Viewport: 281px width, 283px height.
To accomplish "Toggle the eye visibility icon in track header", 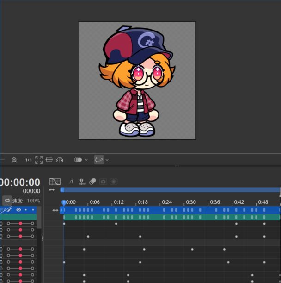I will (x=19, y=210).
